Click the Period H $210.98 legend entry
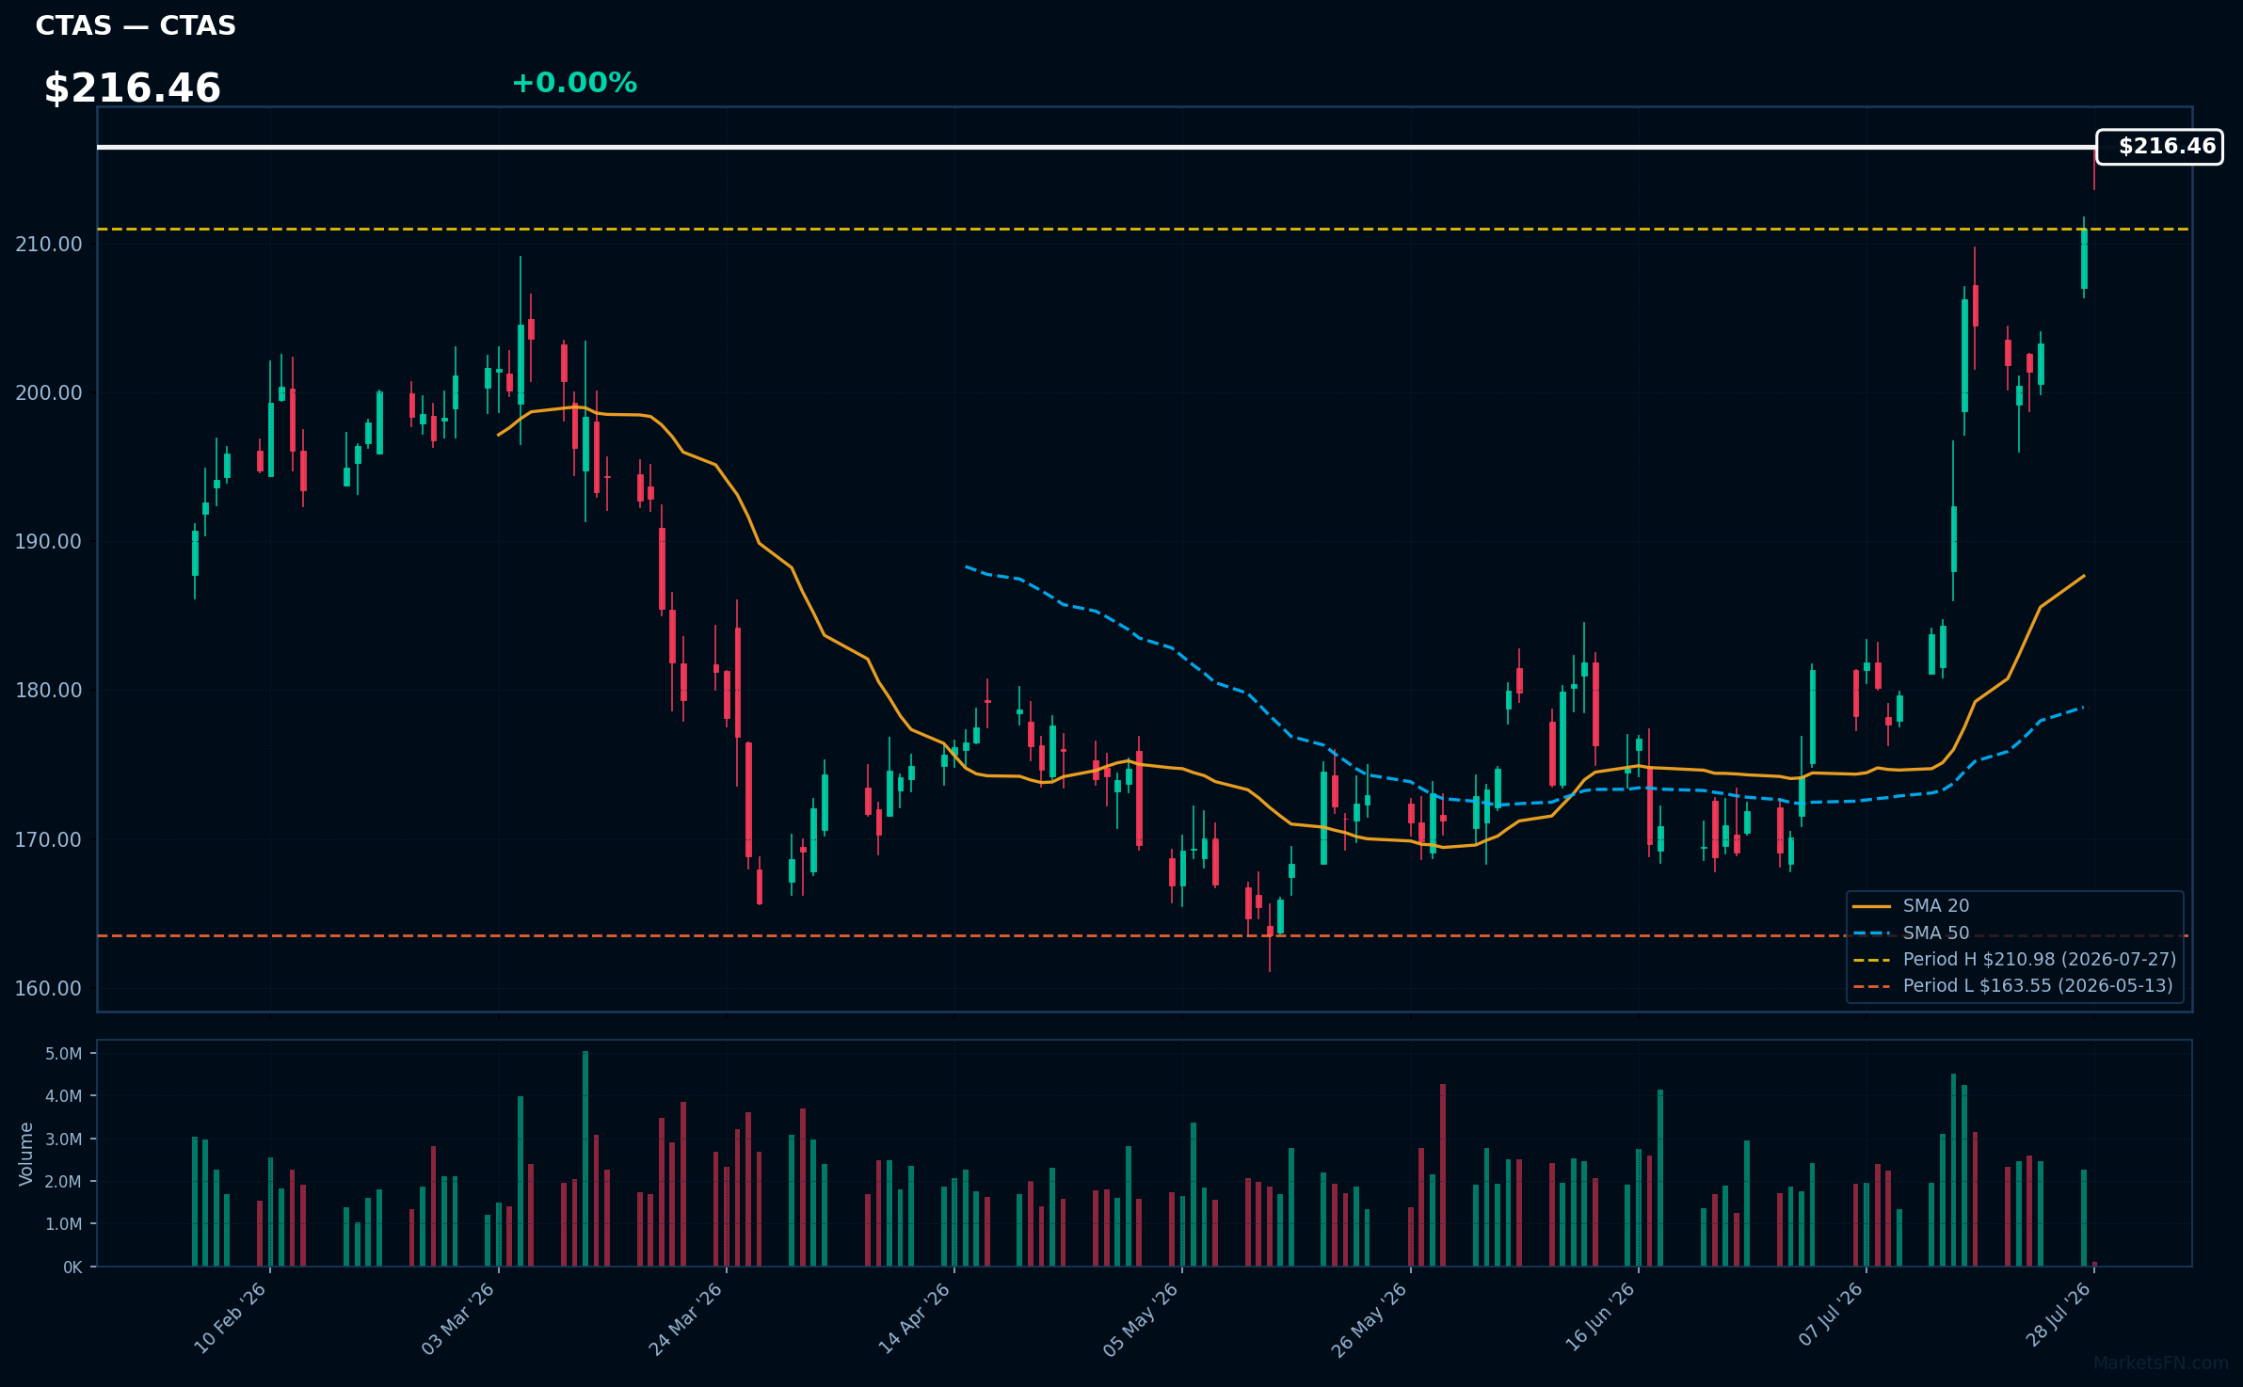 [x=2014, y=960]
